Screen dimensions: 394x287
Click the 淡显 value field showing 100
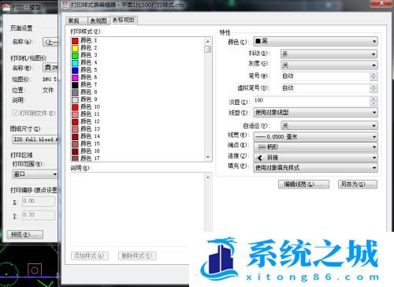pyautogui.click(x=311, y=101)
